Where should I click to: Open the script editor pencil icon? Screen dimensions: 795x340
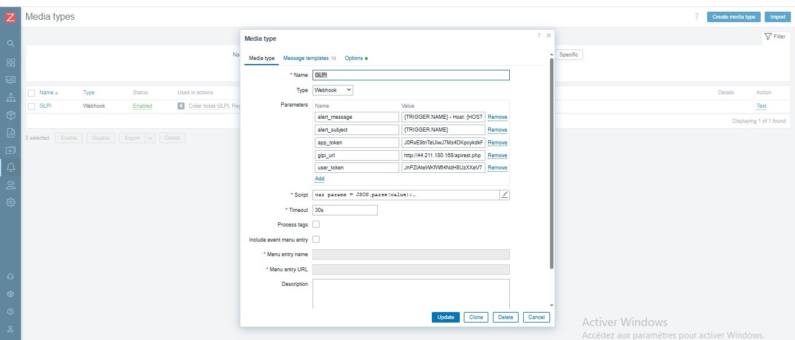[505, 195]
